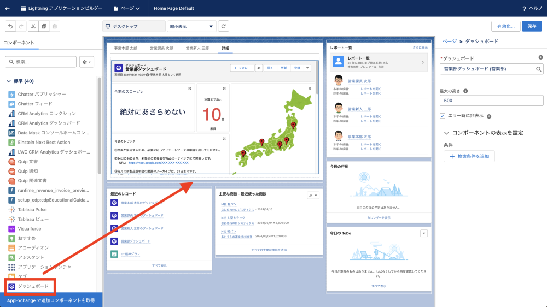Open the ページ dropdown menu
This screenshot has height=307, width=547.
click(127, 8)
